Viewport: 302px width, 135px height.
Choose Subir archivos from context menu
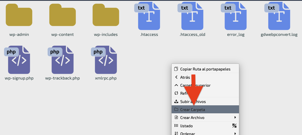[x=205, y=101]
